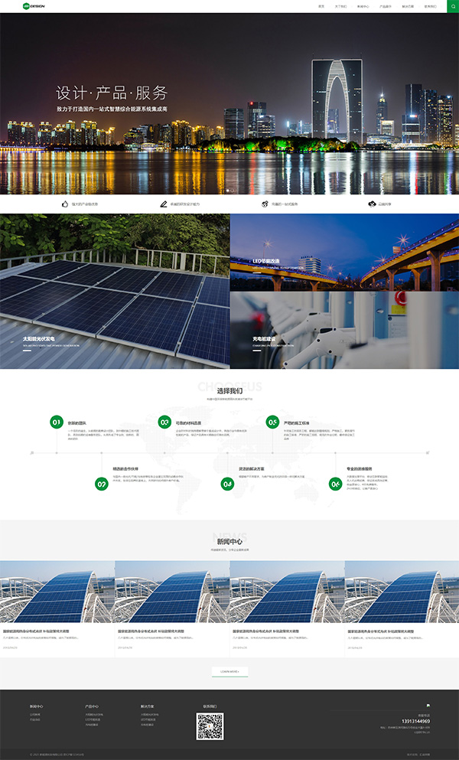459x760 pixels.
Task: Click the green 01 circle badge
Action: point(57,422)
